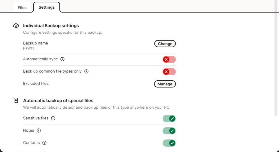Show info tooltip for Notes

tap(39, 130)
